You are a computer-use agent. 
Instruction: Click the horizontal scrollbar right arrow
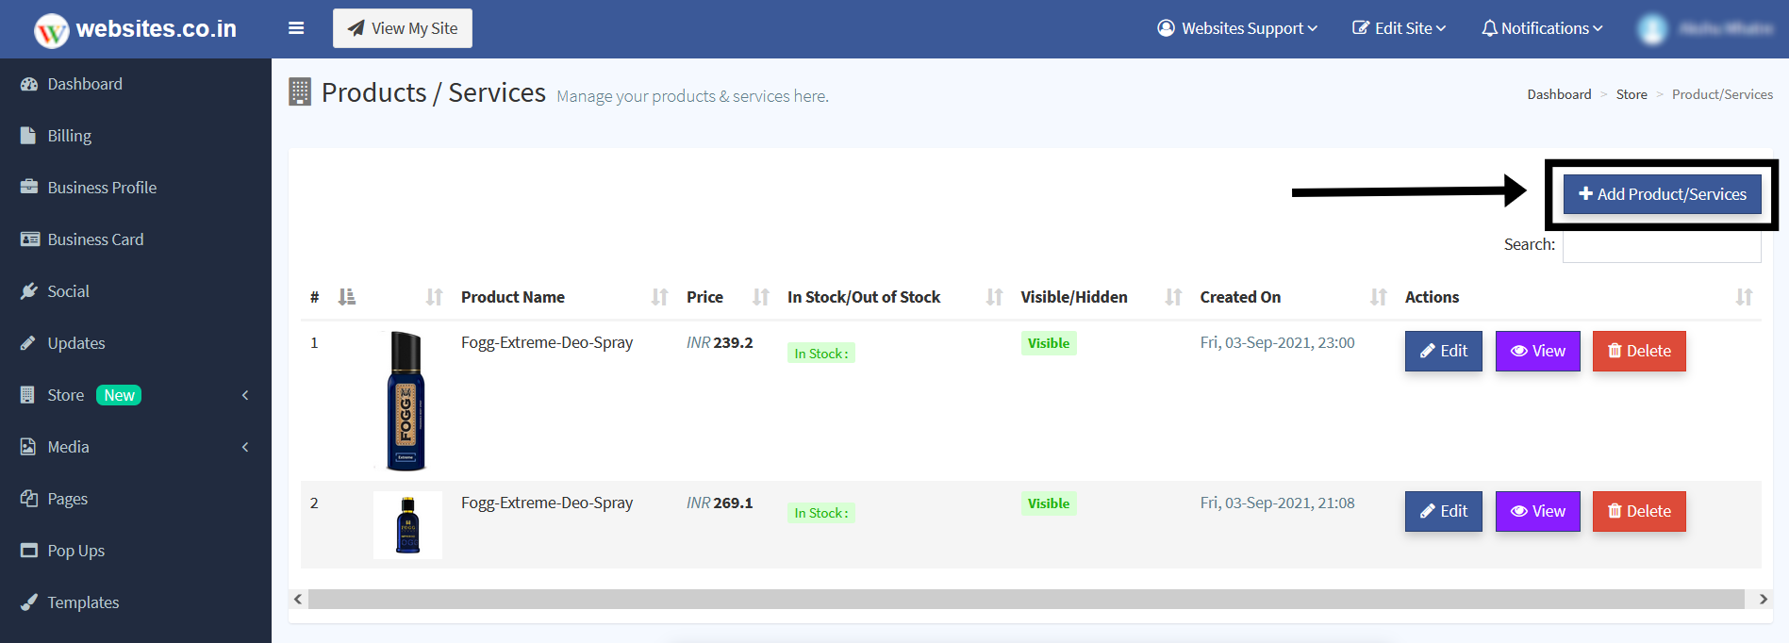pos(1763,599)
